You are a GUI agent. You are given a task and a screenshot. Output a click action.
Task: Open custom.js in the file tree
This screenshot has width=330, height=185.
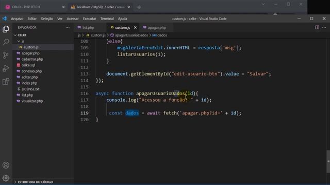(x=31, y=47)
